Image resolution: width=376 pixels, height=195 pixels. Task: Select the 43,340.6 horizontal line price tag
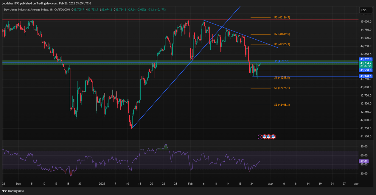365,76
